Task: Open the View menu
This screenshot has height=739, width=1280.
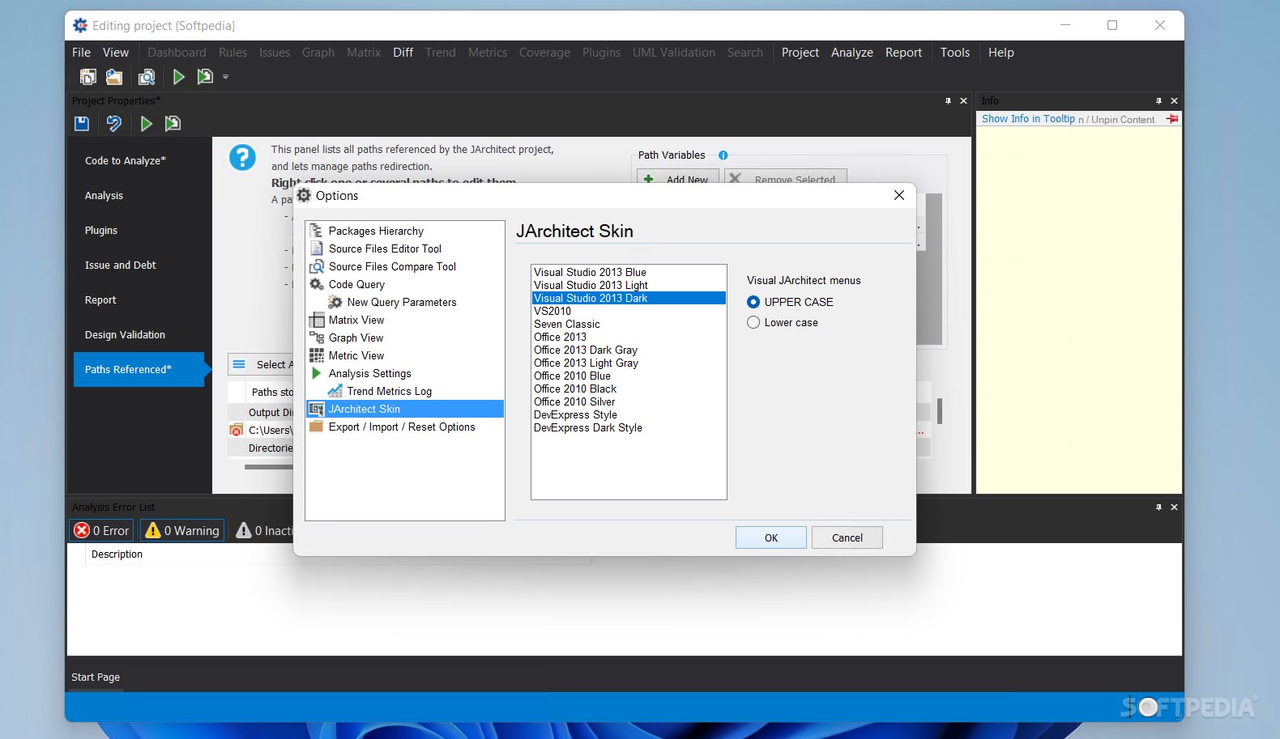Action: 116,53
